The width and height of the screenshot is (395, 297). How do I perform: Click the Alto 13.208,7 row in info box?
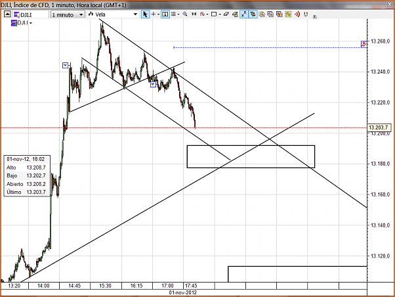pos(26,168)
